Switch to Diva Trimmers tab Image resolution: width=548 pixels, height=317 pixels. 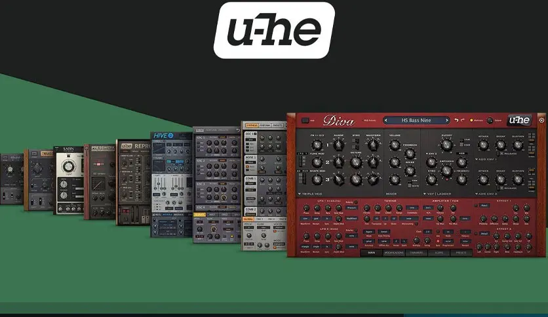tap(417, 253)
